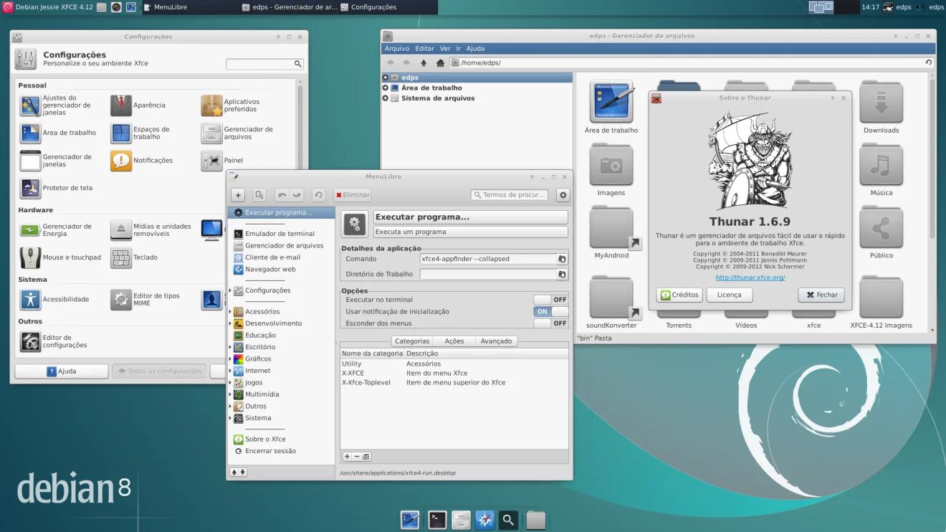Open MenuLibre gear settings menu

563,195
